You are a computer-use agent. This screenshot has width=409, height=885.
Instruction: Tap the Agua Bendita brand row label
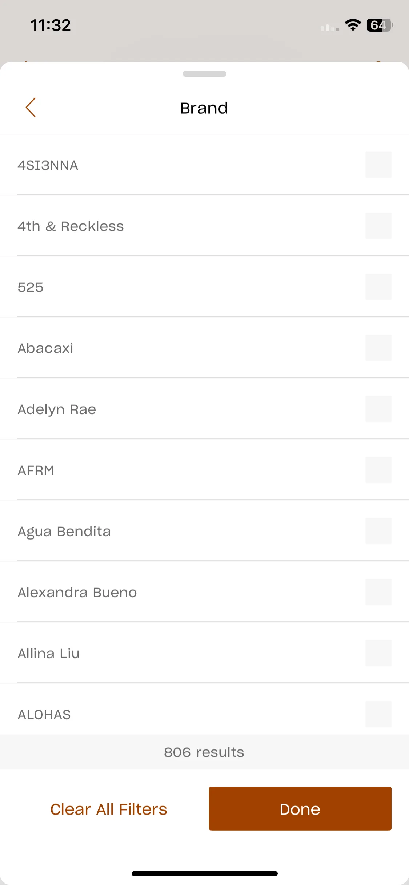point(64,532)
